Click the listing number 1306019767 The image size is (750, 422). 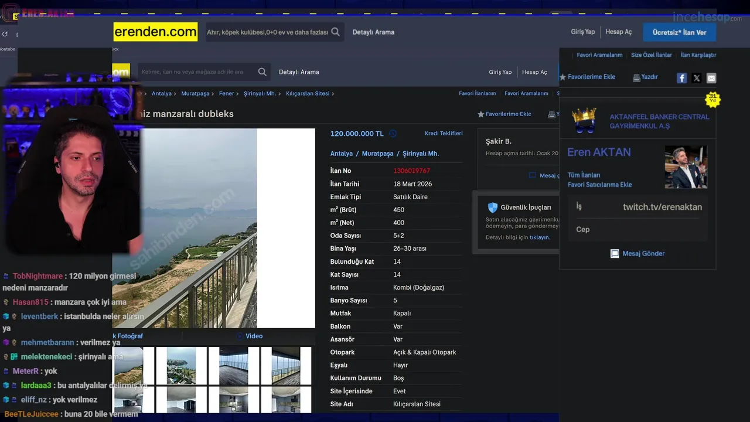(411, 171)
